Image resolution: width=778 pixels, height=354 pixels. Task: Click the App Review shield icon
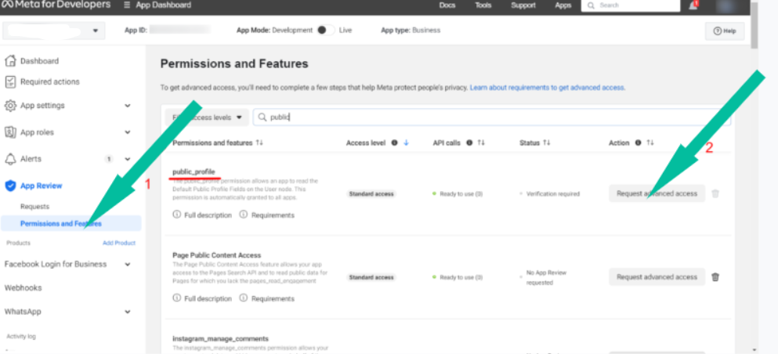coord(10,186)
